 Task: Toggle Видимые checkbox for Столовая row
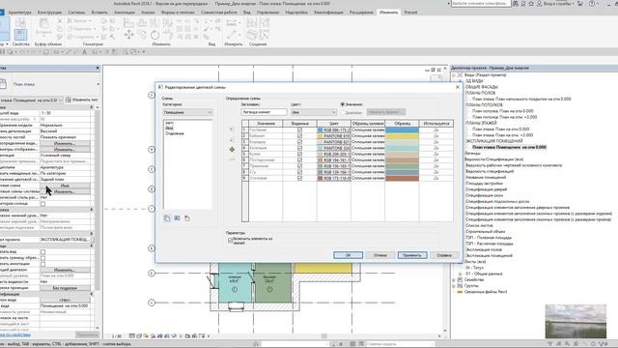pyautogui.click(x=299, y=178)
